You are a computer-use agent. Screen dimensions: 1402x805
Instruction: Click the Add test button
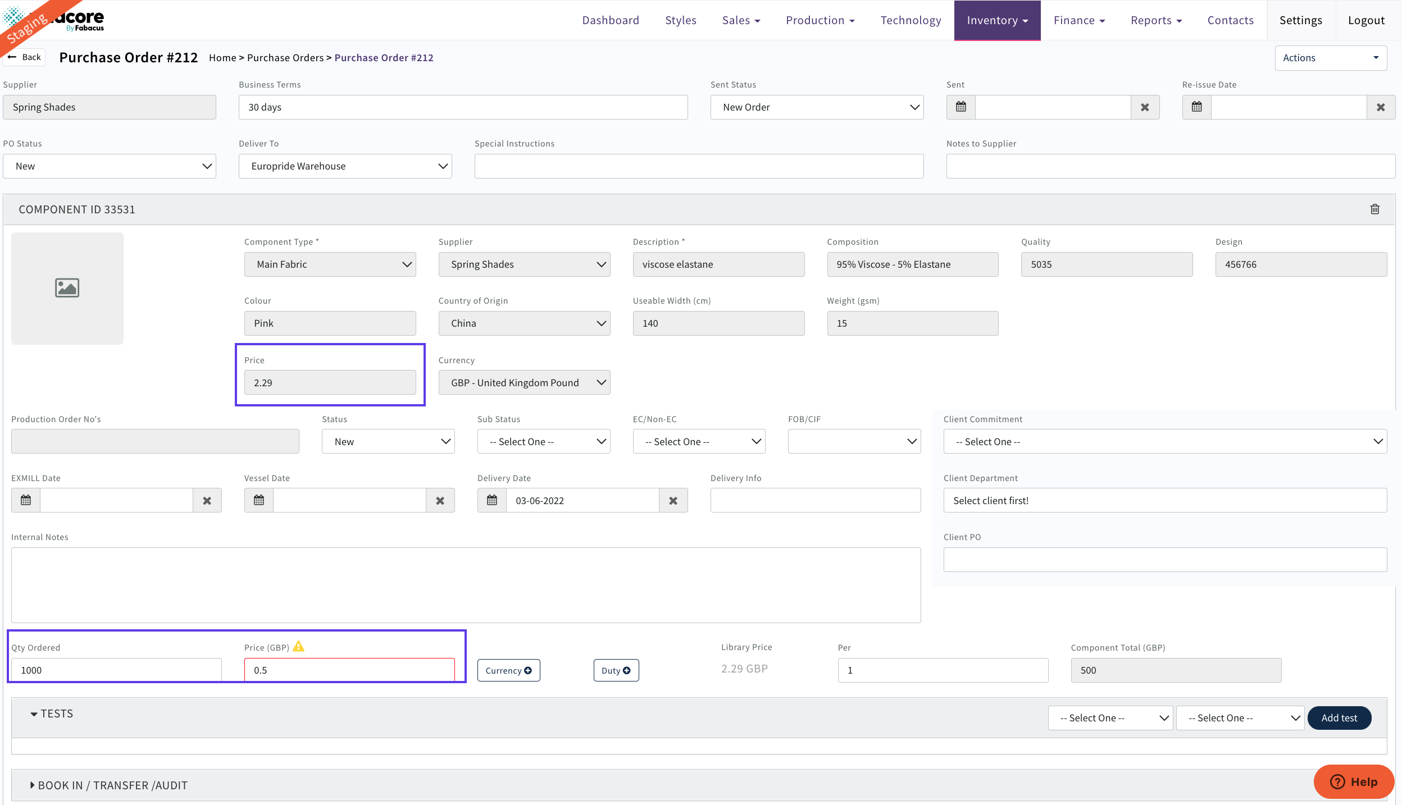click(x=1339, y=718)
